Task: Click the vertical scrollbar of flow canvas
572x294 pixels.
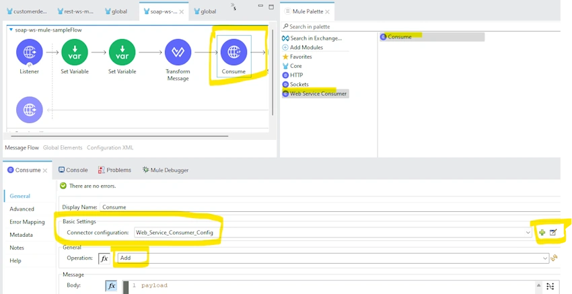Action: [273, 72]
